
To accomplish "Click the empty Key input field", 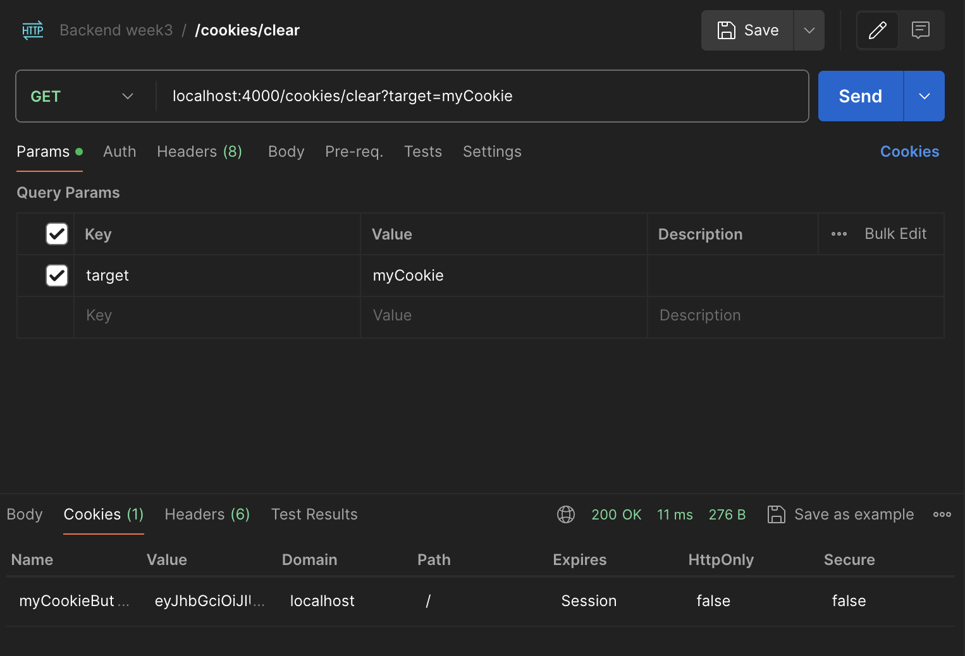I will pyautogui.click(x=217, y=315).
